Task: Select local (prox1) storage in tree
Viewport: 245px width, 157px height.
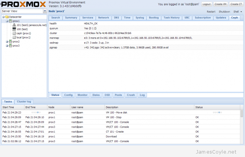Action: pyautogui.click(x=23, y=37)
